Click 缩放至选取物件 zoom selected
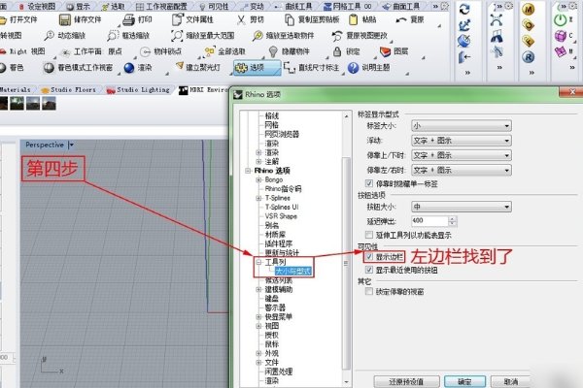 (x=283, y=36)
